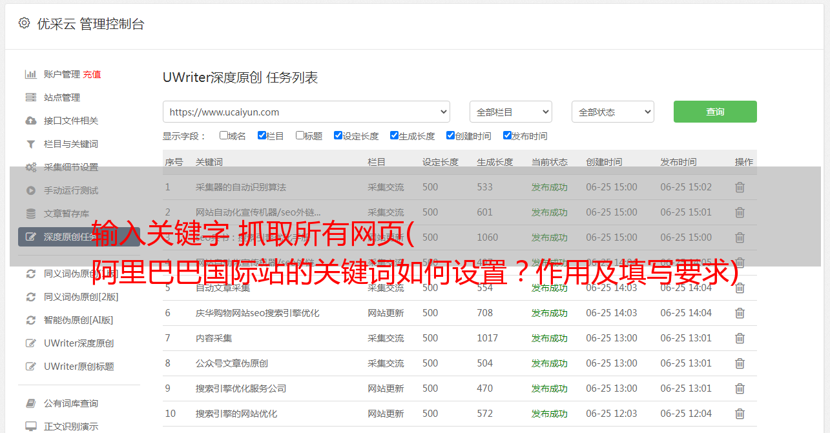Open the 全部栏目 dropdown
This screenshot has width=830, height=433.
point(510,112)
